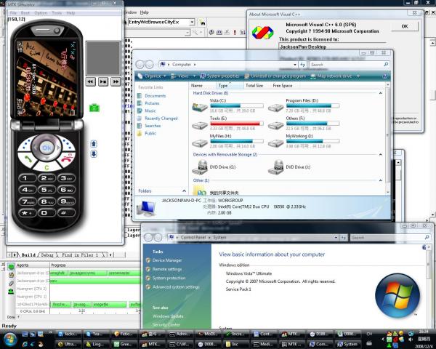Screen dimensions: 436x349
Task: Switch to the Build output tab
Action: 28,255
